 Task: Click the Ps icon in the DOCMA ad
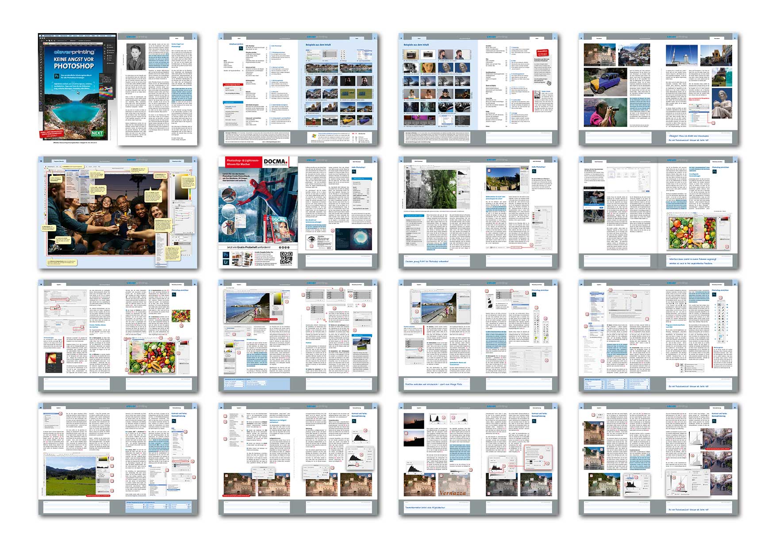[x=226, y=255]
